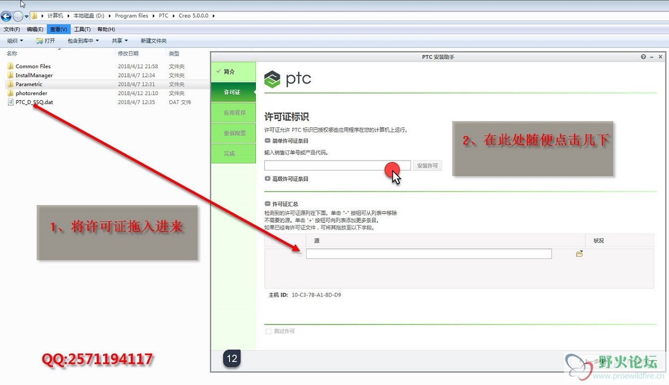Viewport: 669px width, 385px height.
Task: Select the 许可证 step in the installer sidebar
Action: pos(233,92)
